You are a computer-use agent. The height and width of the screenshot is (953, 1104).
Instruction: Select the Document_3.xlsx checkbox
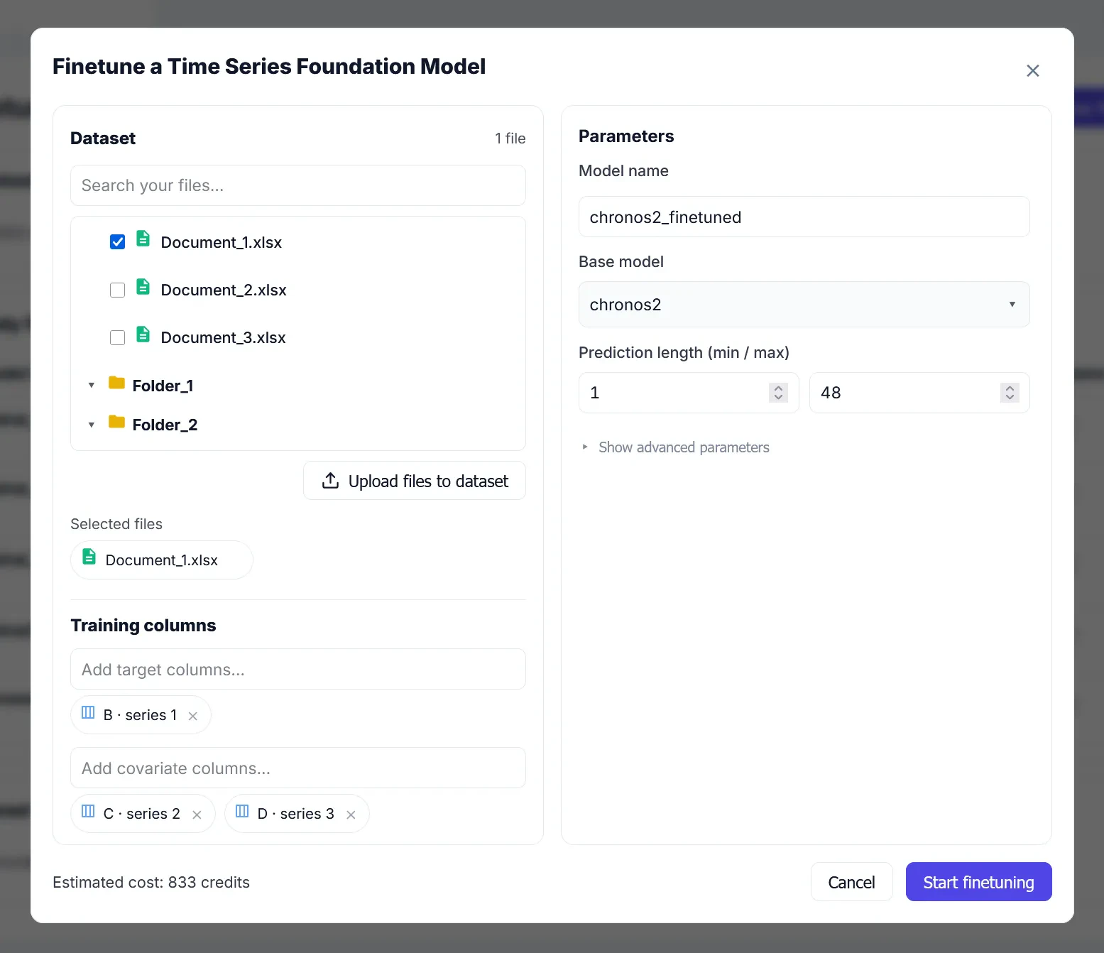click(x=118, y=337)
